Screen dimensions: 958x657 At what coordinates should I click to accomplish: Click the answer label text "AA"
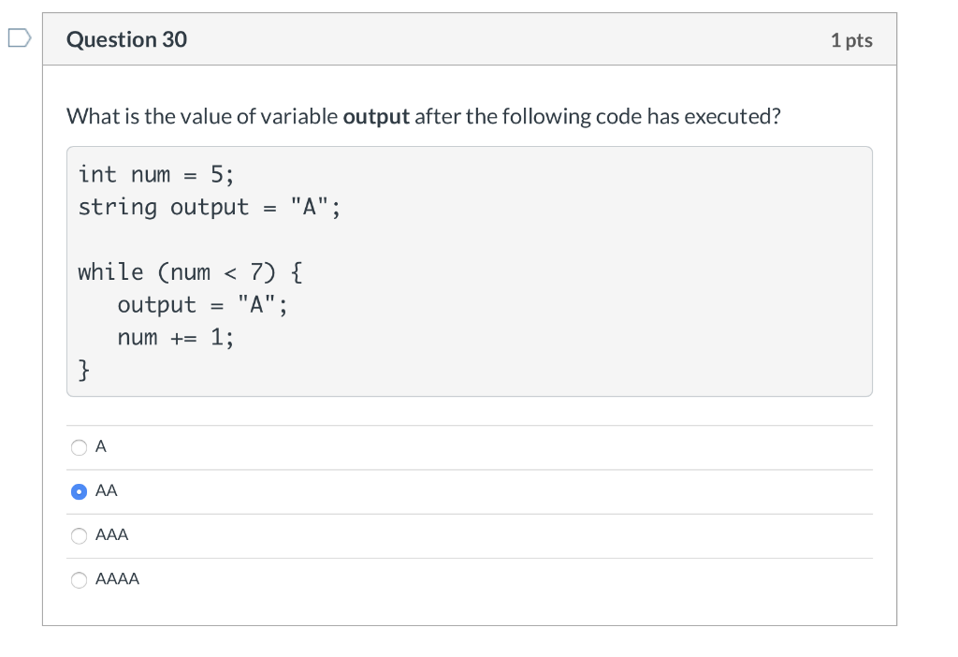(107, 490)
